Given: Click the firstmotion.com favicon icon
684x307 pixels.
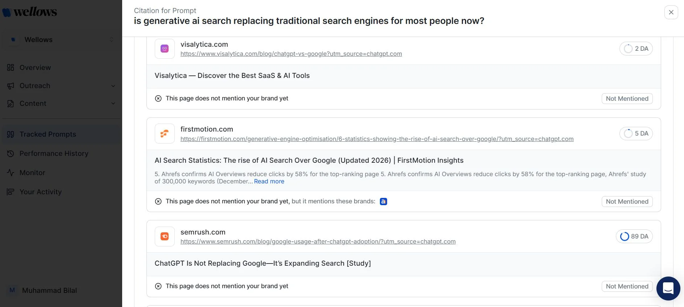Looking at the screenshot, I should click(x=165, y=134).
